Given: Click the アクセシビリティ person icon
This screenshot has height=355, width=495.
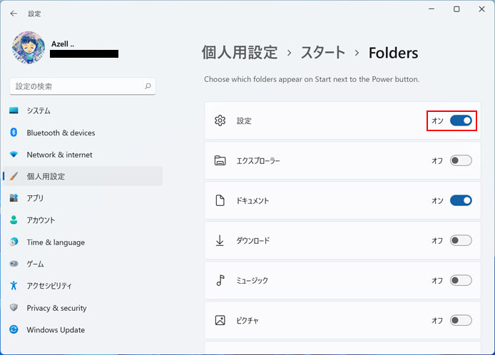Looking at the screenshot, I should tap(14, 286).
